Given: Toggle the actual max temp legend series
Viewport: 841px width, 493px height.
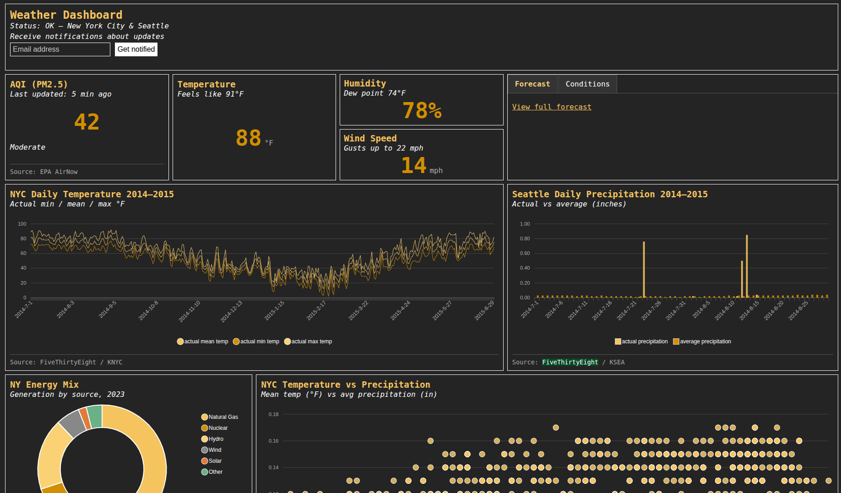Looking at the screenshot, I should 308,341.
